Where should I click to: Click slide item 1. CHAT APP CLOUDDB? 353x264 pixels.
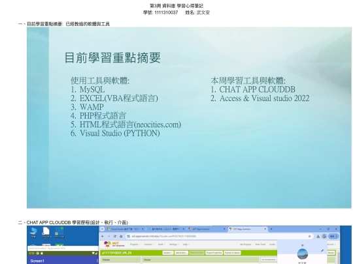(253, 89)
